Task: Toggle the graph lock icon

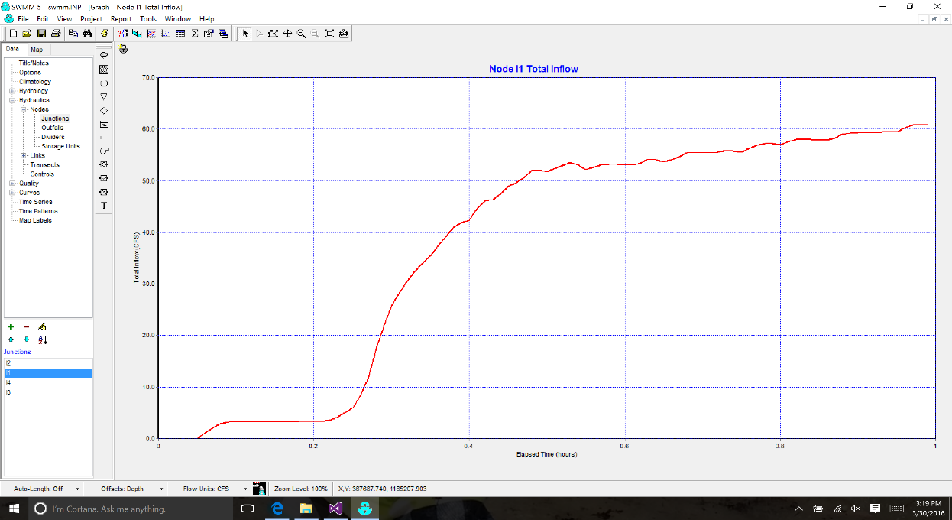Action: [123, 49]
